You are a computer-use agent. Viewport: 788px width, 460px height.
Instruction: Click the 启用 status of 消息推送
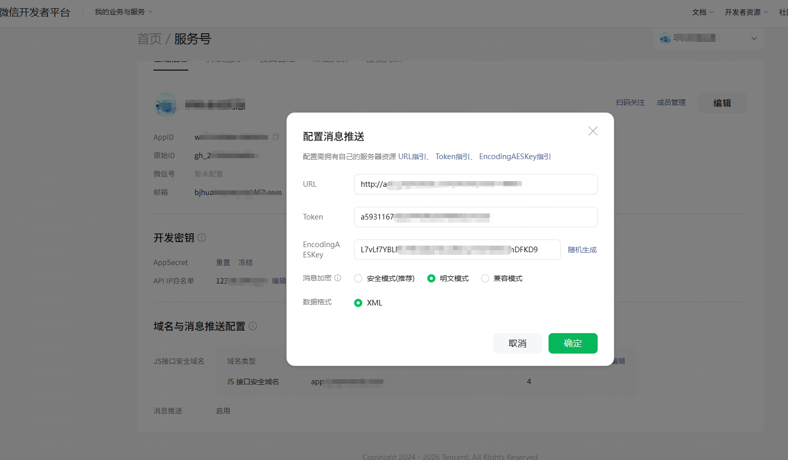point(223,411)
